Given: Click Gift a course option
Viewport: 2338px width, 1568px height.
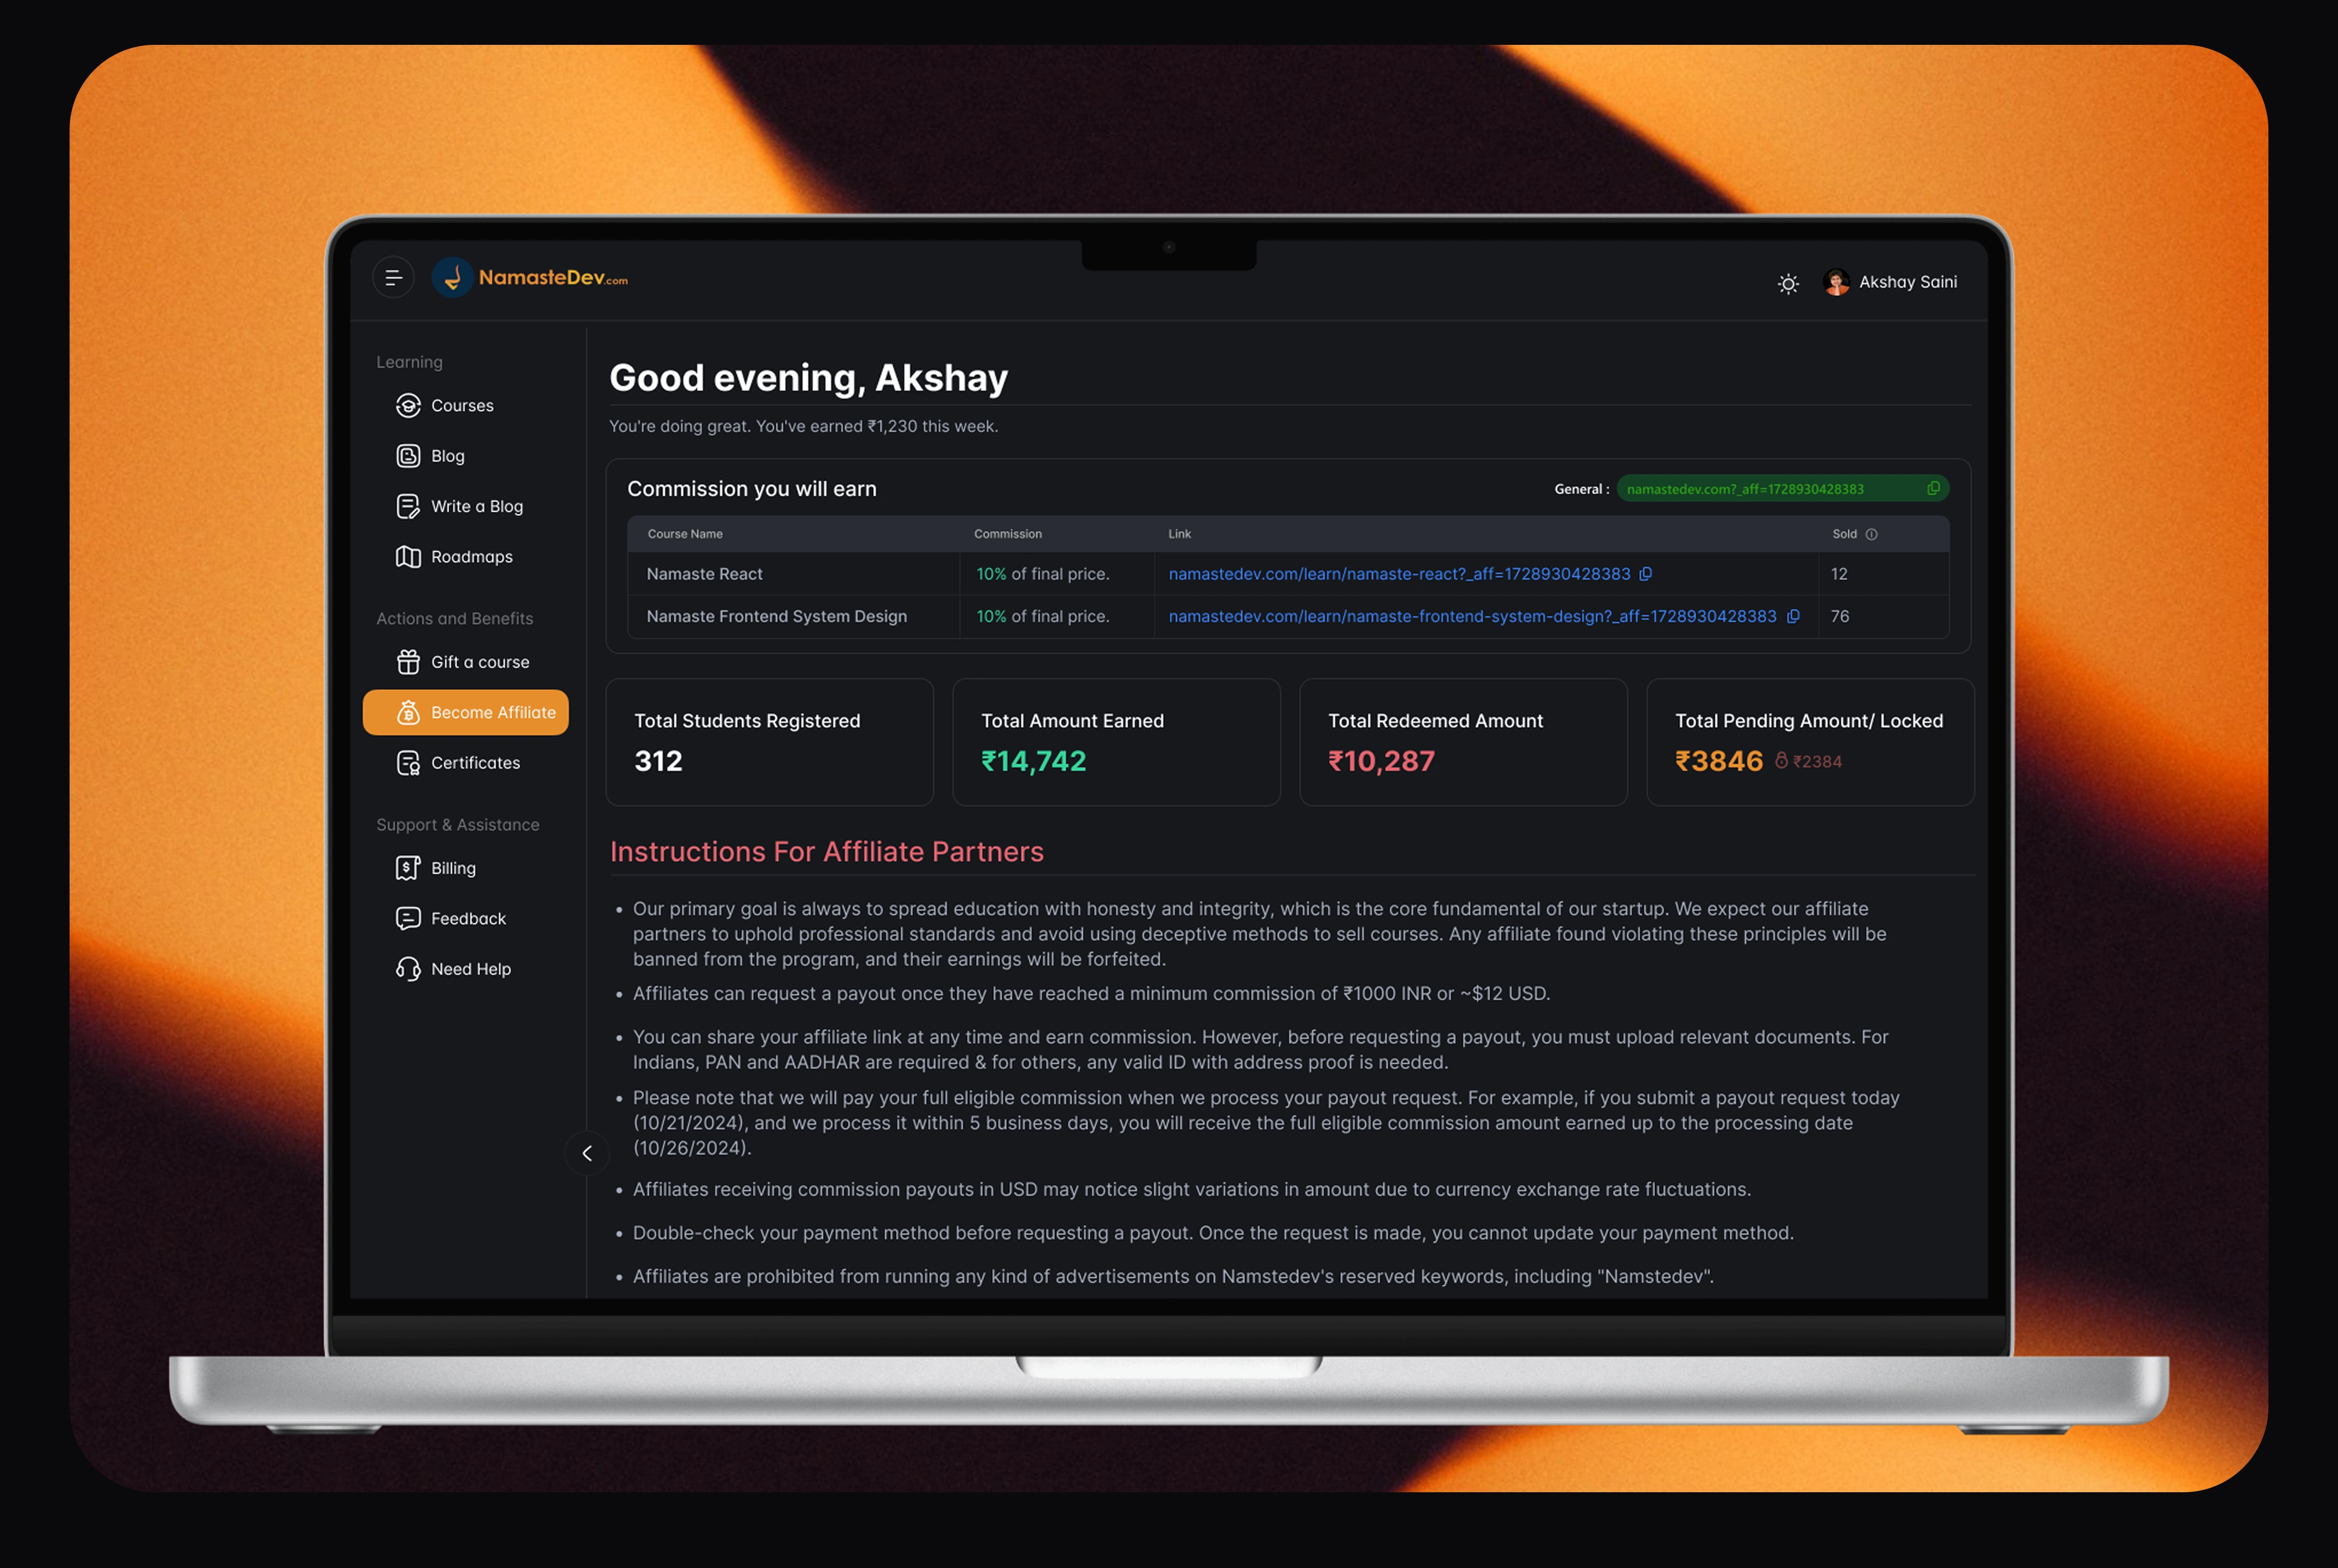Looking at the screenshot, I should [479, 662].
